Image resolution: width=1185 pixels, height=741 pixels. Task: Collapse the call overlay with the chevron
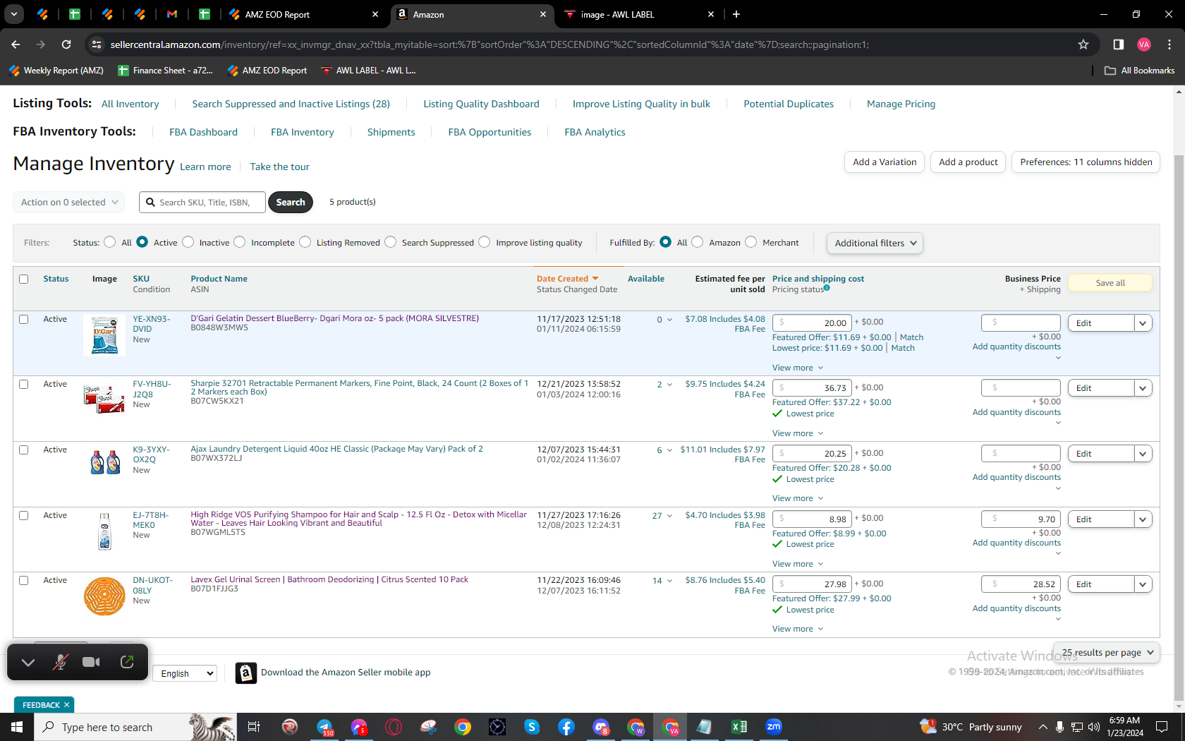point(28,662)
